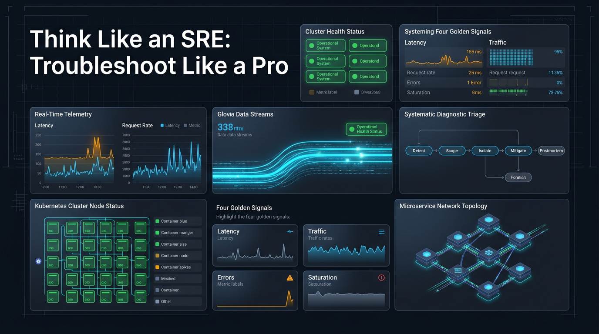
Task: Click the green dot in the Operstond status badge
Action: coord(354,46)
